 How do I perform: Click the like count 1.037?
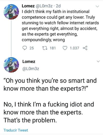(x=74, y=48)
